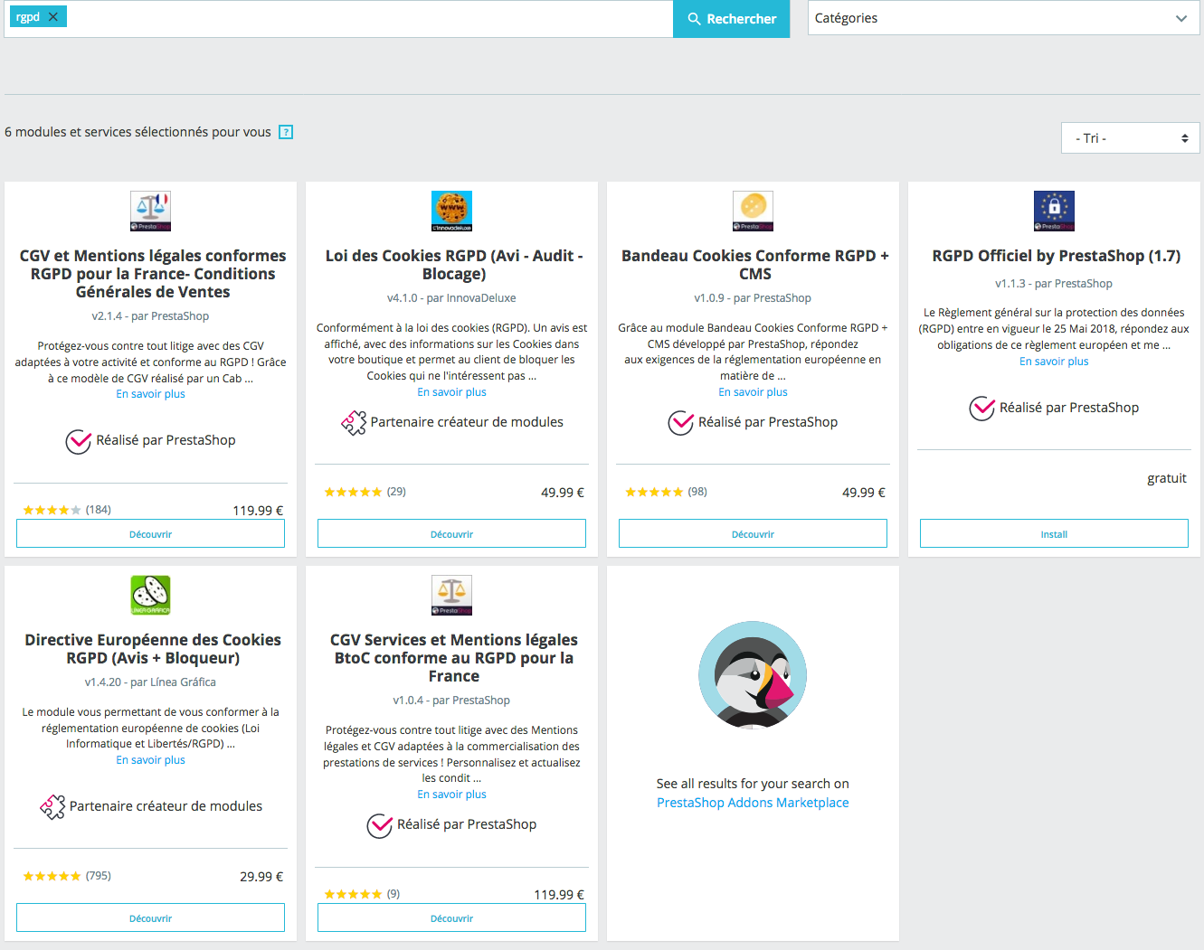Open the Catégories dropdown
The image size is (1204, 950).
[1003, 18]
